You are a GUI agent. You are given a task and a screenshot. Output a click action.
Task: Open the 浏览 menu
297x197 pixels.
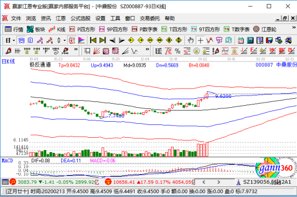coord(31,19)
